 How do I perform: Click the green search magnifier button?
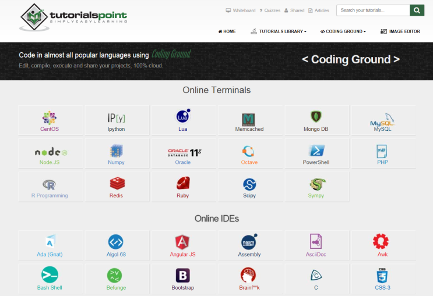(417, 10)
